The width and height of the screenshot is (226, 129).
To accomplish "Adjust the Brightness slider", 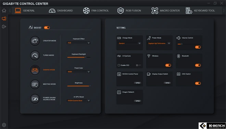I will tap(79, 86).
